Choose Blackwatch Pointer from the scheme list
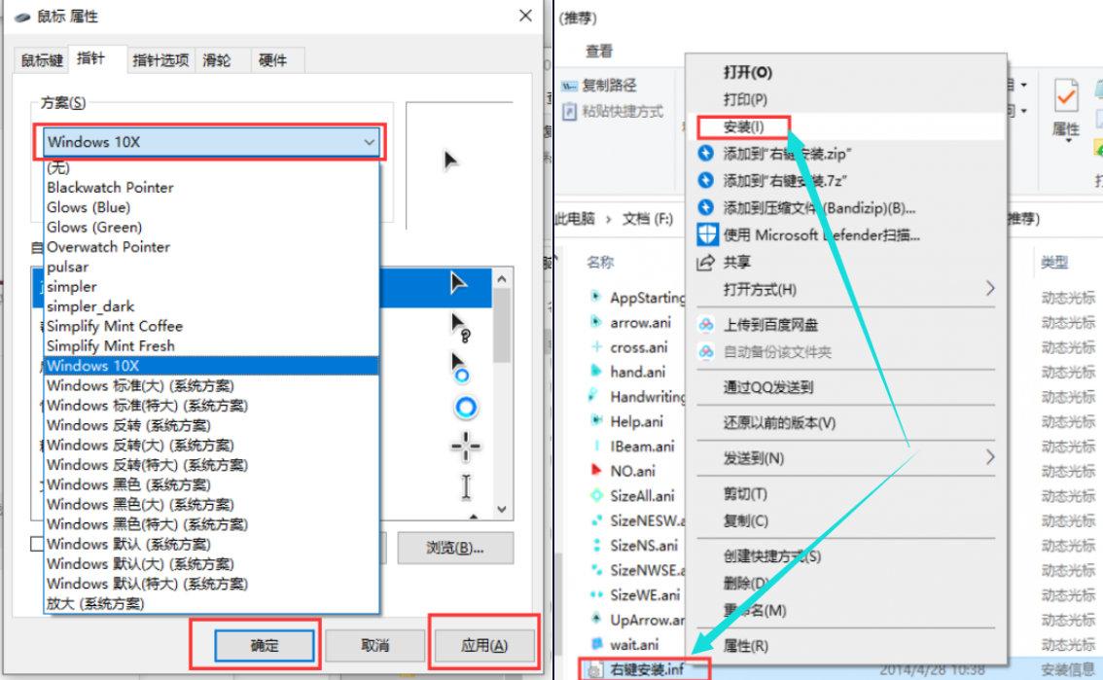 coord(212,187)
